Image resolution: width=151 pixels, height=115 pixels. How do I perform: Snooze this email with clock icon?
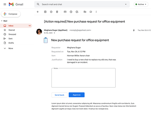71,12
